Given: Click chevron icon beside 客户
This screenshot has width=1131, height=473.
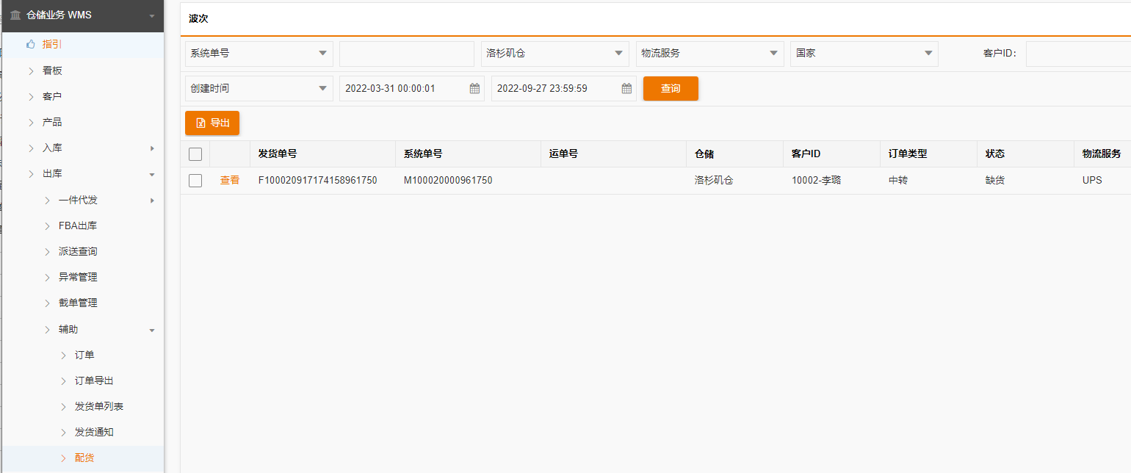Looking at the screenshot, I should click(x=32, y=96).
